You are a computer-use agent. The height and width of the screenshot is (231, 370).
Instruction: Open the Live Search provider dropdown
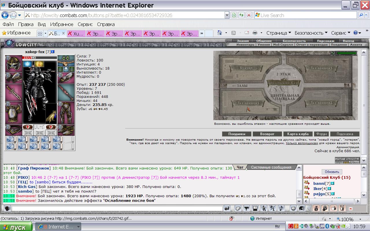pos(367,15)
